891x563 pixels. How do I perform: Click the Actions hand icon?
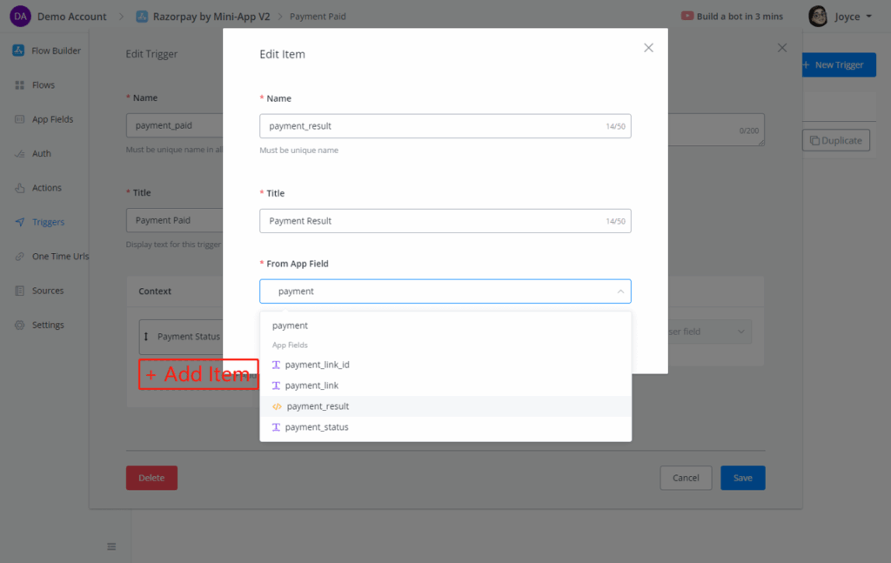pyautogui.click(x=19, y=188)
